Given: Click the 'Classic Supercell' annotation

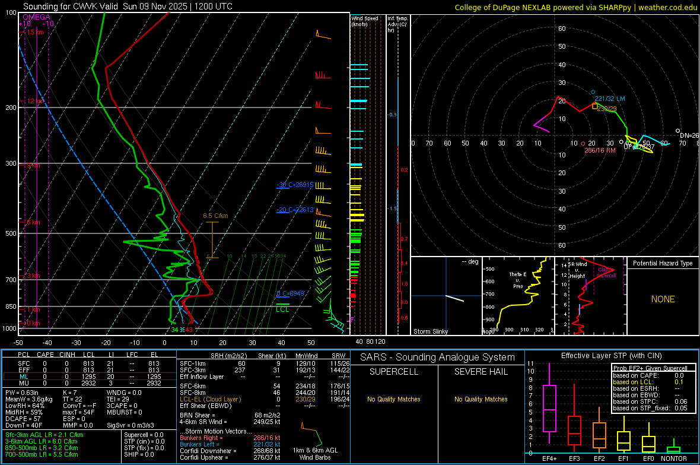Looking at the screenshot, I should pyautogui.click(x=607, y=273).
